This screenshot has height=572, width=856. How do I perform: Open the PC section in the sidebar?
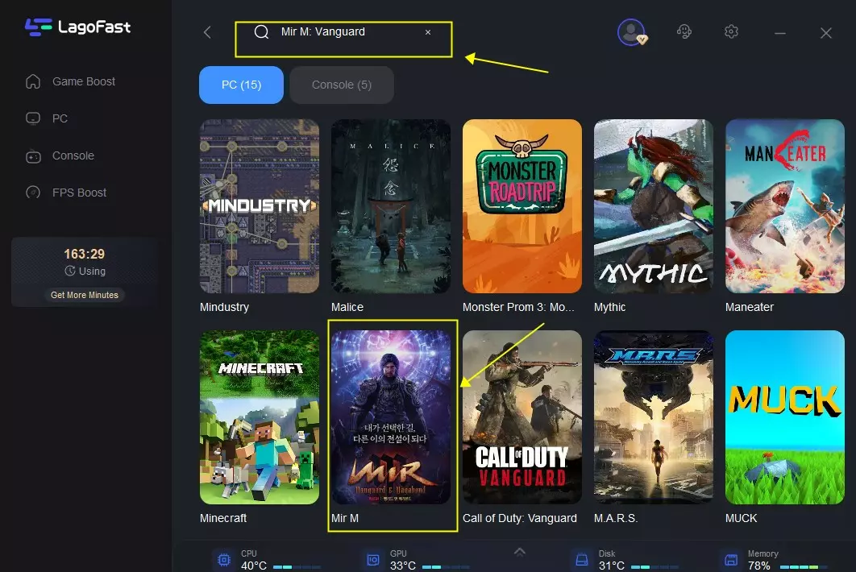click(x=60, y=118)
